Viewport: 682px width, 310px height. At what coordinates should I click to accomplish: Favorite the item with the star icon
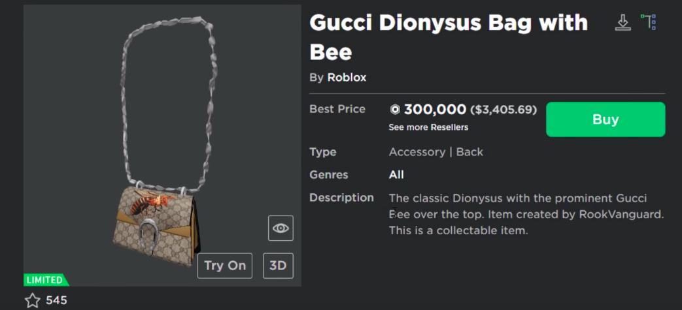33,301
